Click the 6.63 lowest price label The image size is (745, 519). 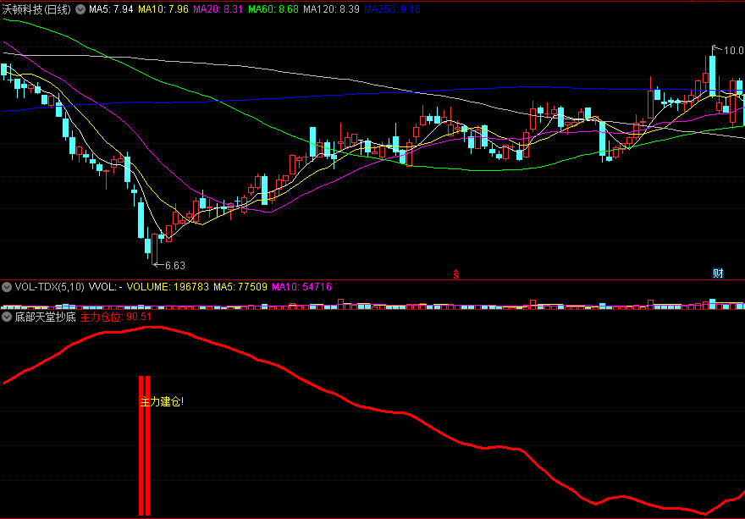[175, 266]
